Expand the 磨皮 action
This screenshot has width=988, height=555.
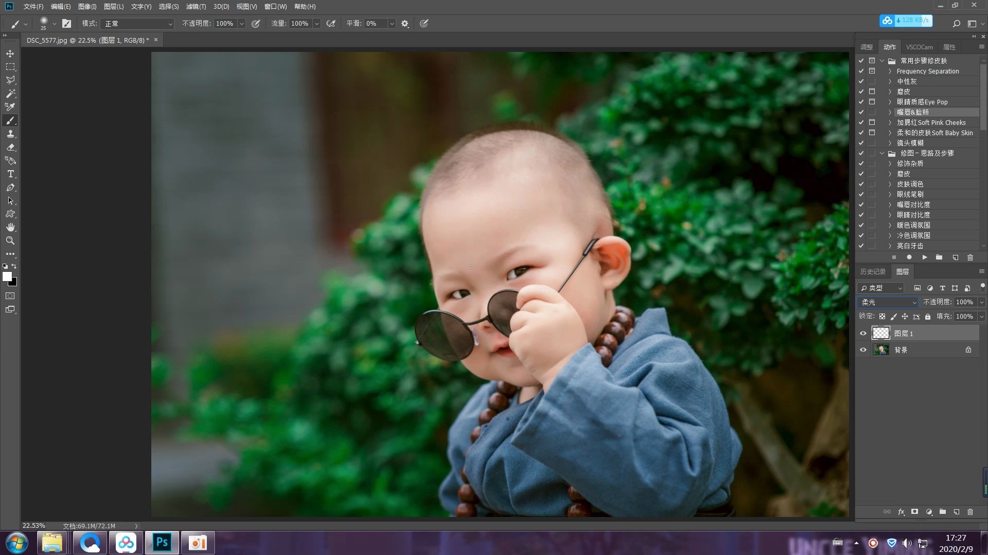890,91
